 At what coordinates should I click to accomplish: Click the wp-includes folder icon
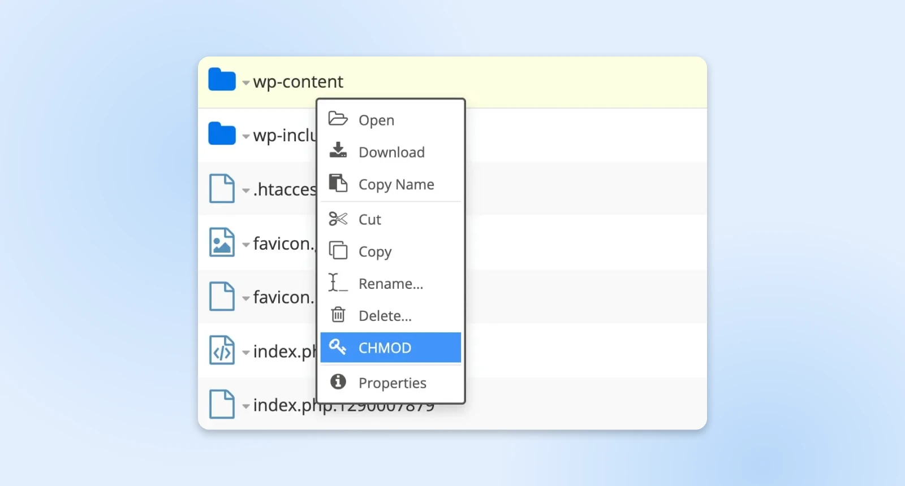222,133
